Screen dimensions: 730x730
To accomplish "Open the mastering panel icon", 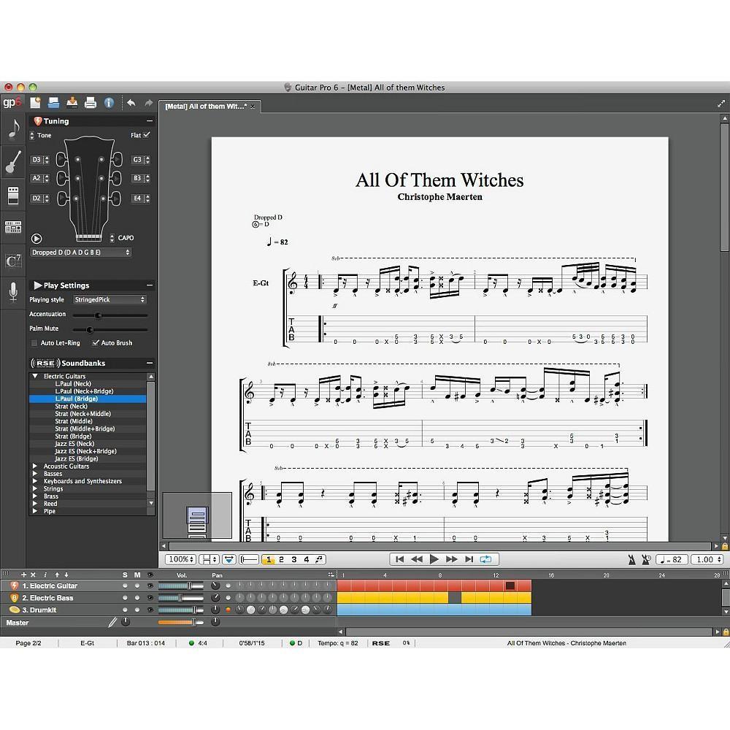I will point(13,227).
